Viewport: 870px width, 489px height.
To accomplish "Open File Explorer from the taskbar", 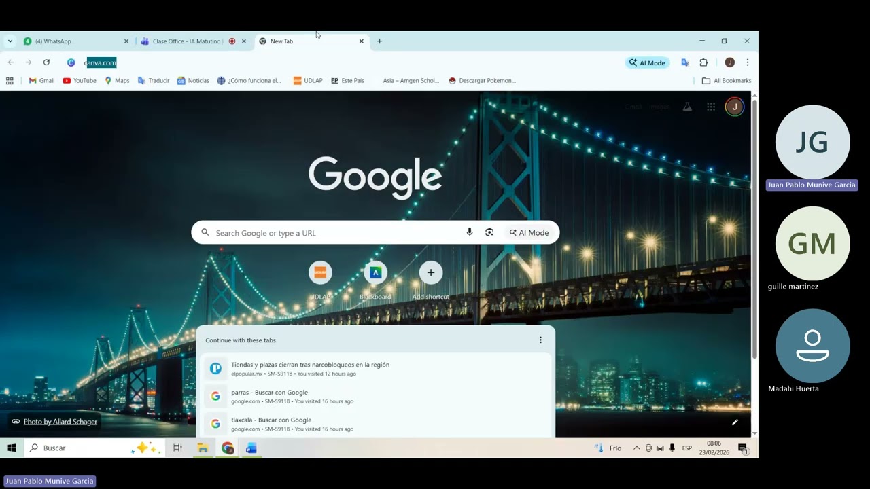I will [203, 448].
